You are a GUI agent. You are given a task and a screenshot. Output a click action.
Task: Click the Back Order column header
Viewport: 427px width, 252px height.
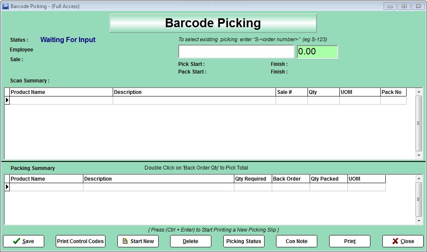pyautogui.click(x=290, y=179)
